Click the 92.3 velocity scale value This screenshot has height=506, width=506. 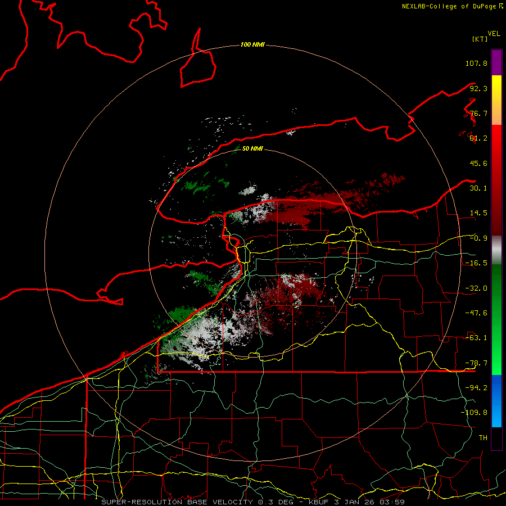[478, 88]
